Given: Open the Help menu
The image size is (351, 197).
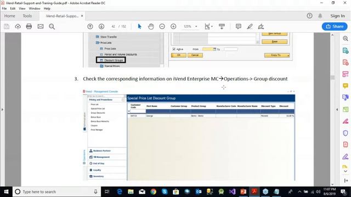Looking at the screenshot, I should click(x=47, y=9).
